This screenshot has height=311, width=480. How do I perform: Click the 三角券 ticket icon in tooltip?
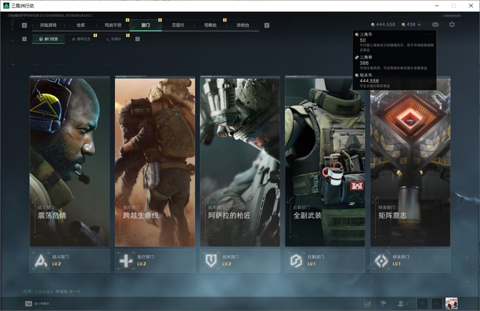[357, 57]
